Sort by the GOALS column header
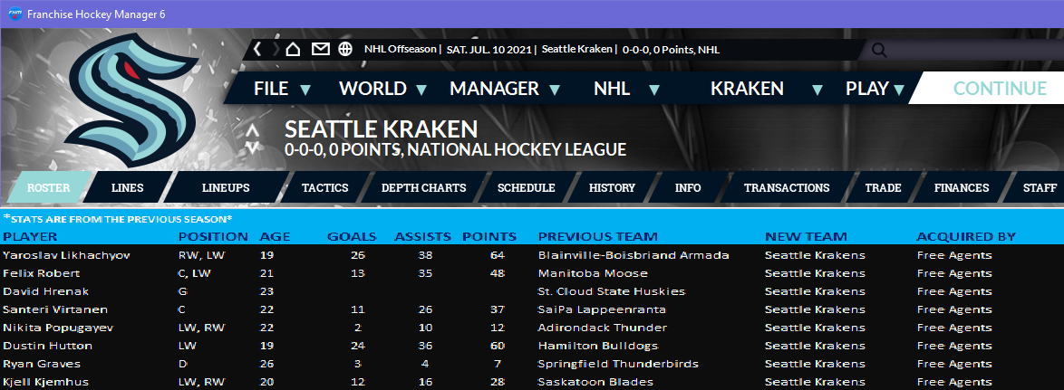Image resolution: width=1064 pixels, height=390 pixels. (x=352, y=236)
